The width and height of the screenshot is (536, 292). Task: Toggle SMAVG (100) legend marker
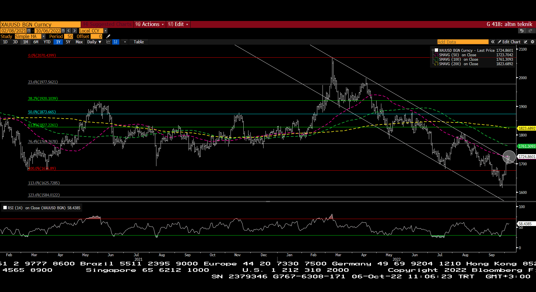tap(436, 60)
